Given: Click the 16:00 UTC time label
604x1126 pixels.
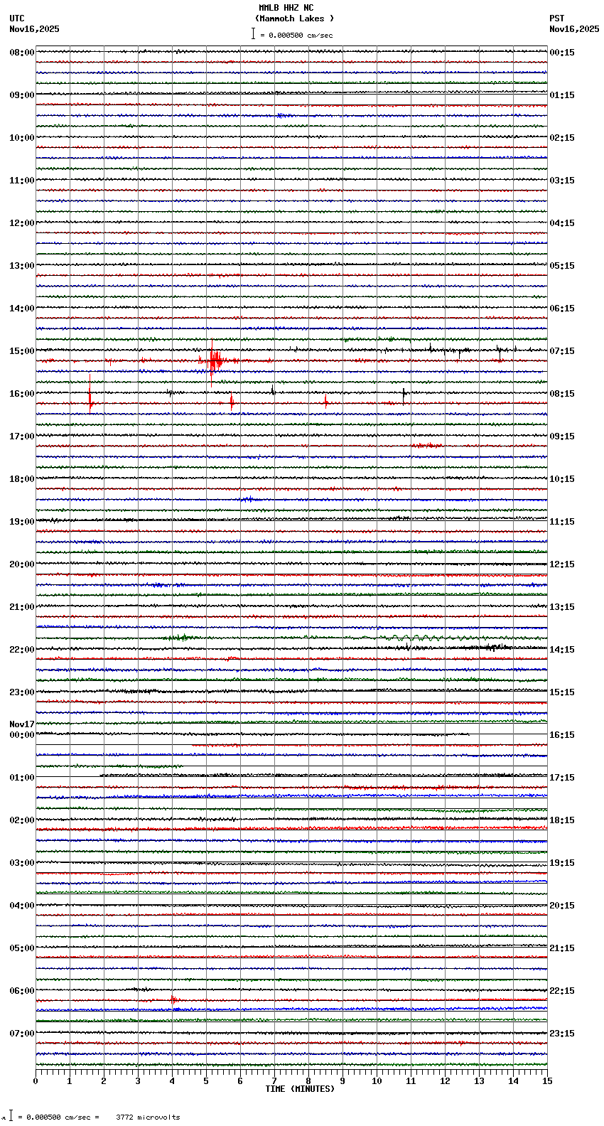Looking at the screenshot, I should pyautogui.click(x=22, y=394).
